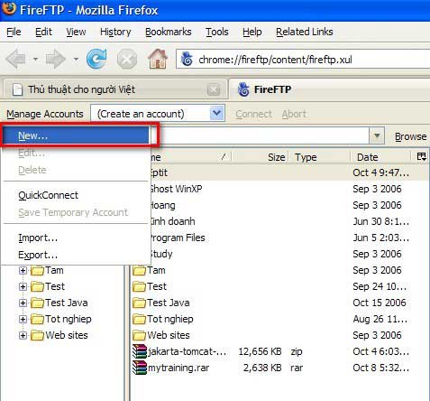This screenshot has width=430, height=401.
Task: Click the Test folder icon in tree
Action: [37, 286]
